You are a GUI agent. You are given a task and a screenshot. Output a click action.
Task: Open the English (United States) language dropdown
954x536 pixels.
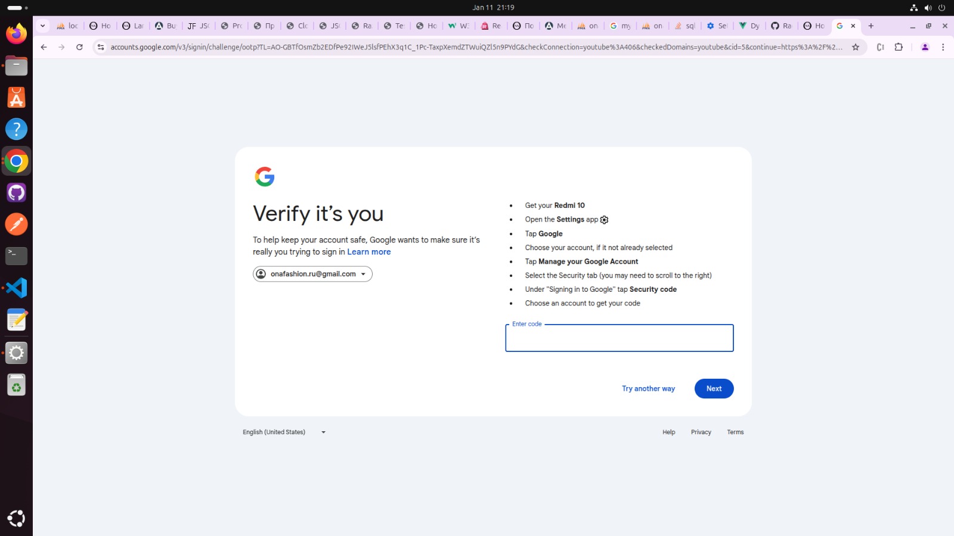point(284,432)
